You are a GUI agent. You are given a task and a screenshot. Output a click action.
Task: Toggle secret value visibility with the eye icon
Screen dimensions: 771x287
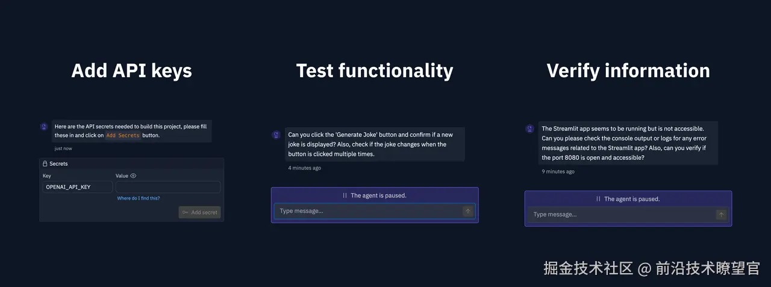[x=133, y=176]
